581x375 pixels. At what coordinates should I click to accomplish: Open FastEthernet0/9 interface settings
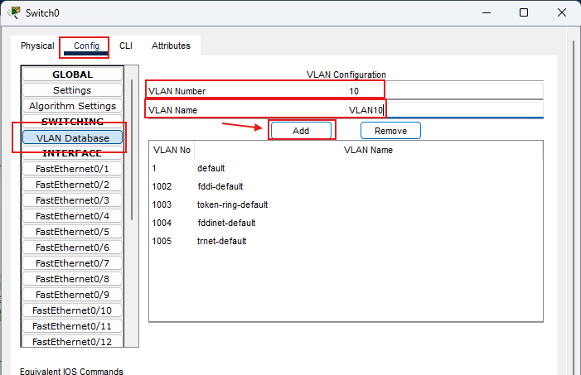(x=73, y=295)
